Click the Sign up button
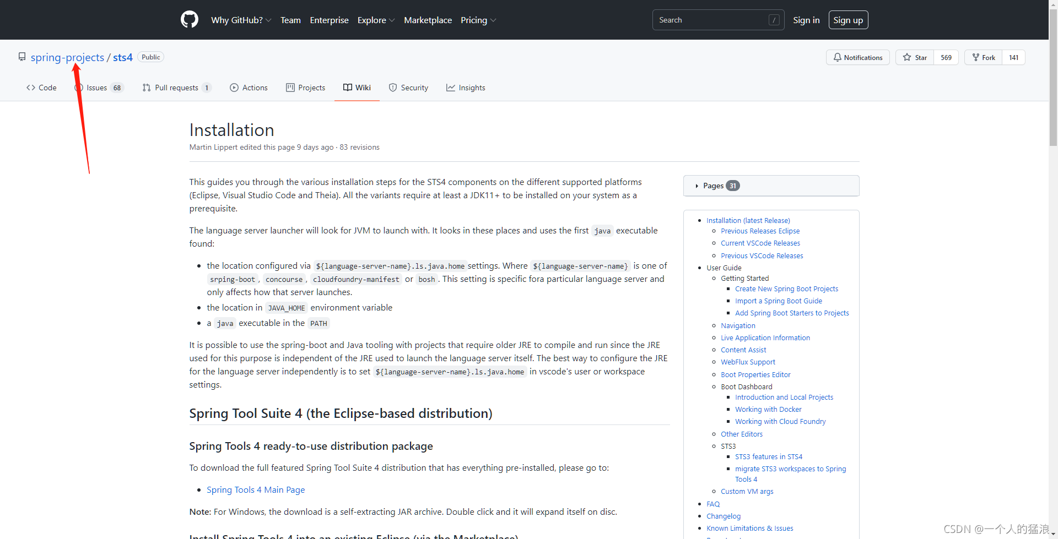Viewport: 1058px width, 539px height. click(x=848, y=20)
